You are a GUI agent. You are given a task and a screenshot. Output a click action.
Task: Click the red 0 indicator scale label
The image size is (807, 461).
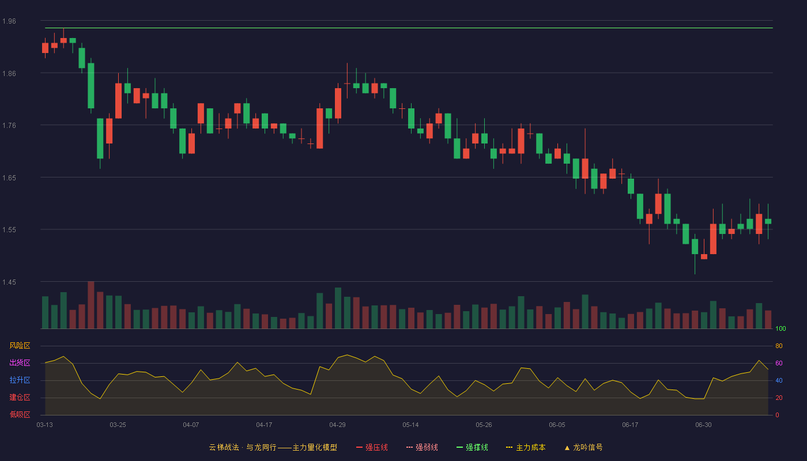777,415
